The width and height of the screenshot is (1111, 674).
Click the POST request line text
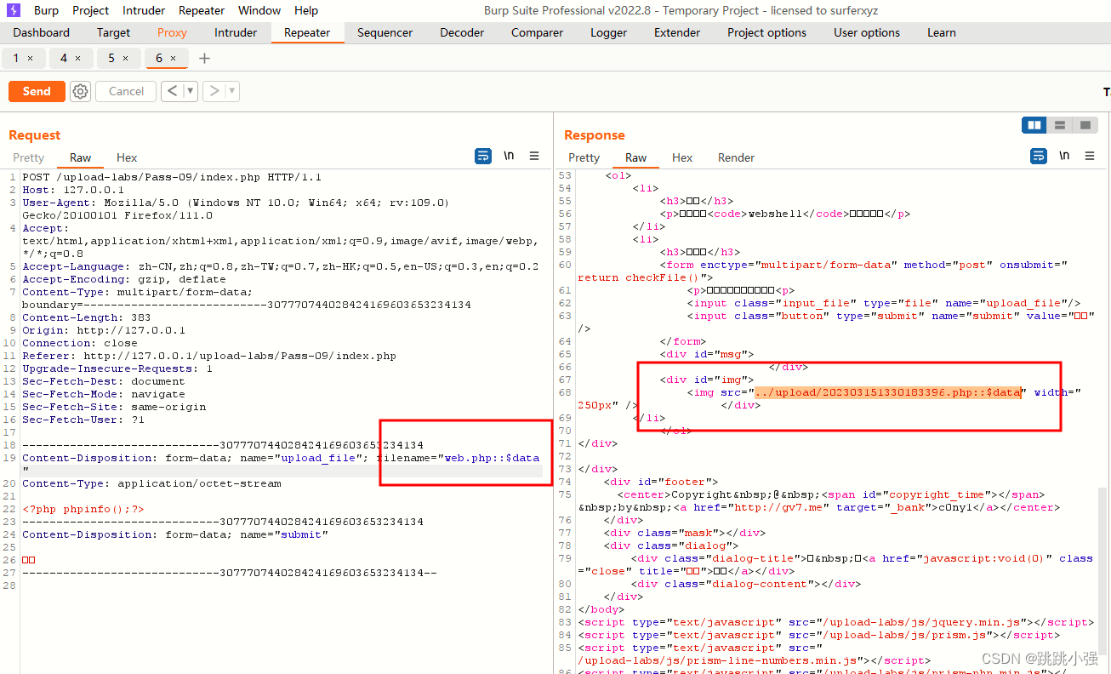[172, 177]
